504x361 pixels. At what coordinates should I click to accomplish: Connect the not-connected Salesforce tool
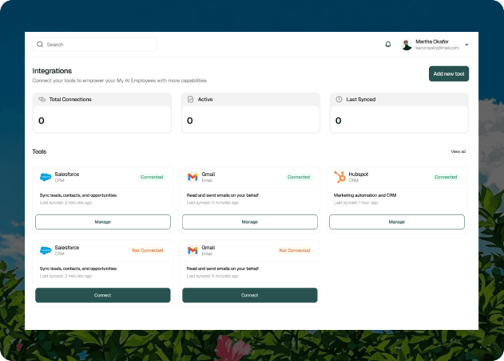pos(103,295)
